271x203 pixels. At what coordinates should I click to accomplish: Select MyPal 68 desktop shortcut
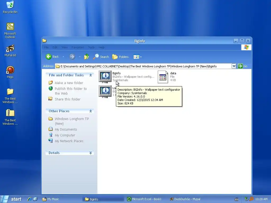tap(10, 50)
